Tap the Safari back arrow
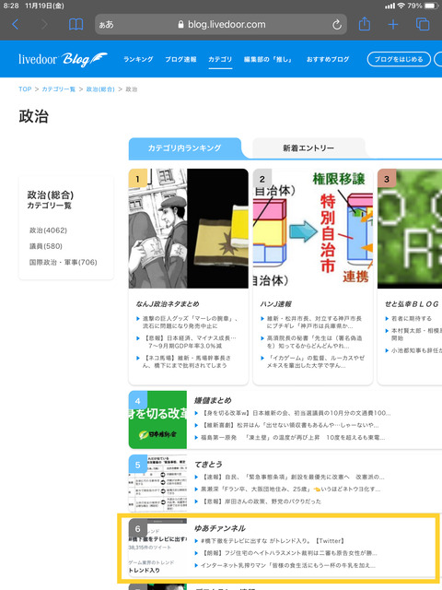 (x=15, y=25)
